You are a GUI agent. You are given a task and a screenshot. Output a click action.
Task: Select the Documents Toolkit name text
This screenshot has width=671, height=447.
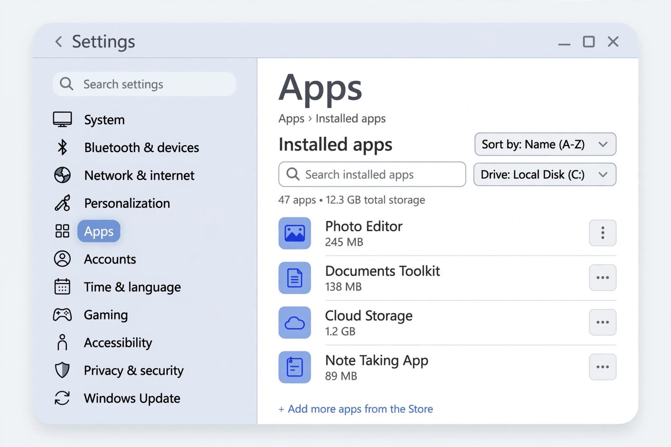tap(382, 271)
